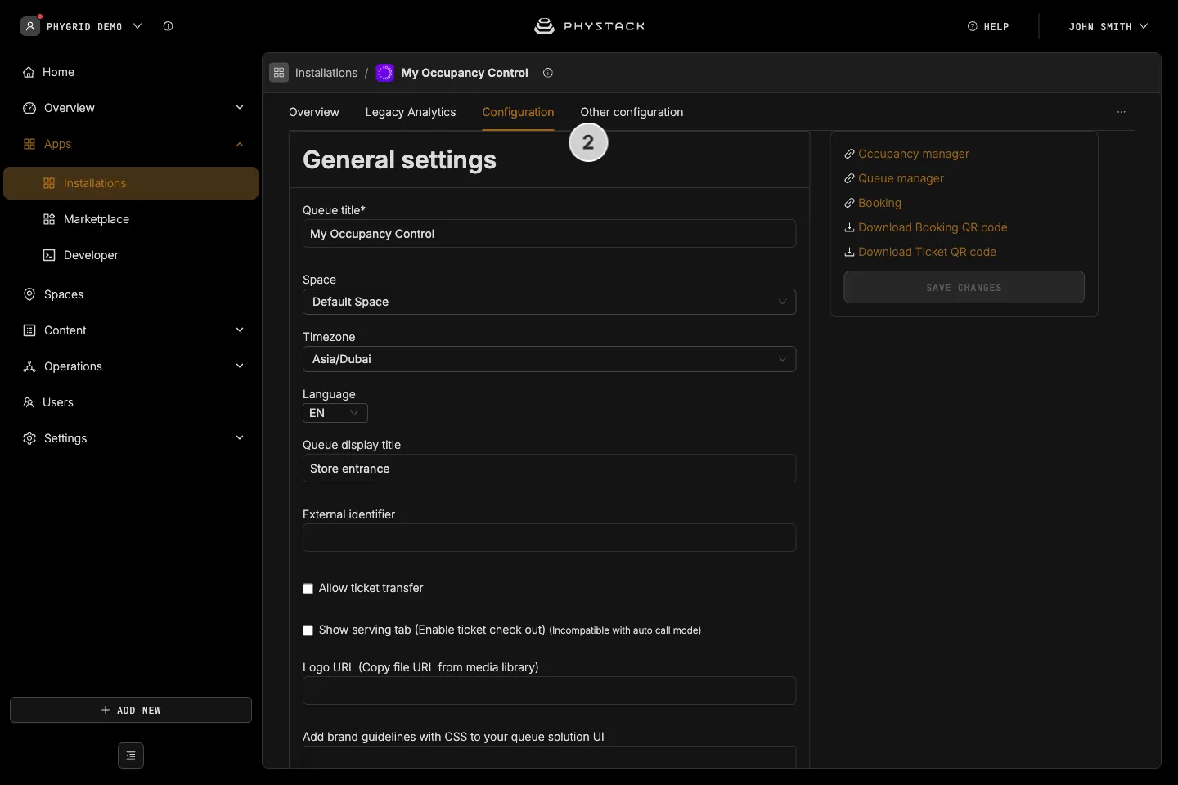Open the Space dropdown showing Default Space
The width and height of the screenshot is (1178, 785).
549,302
